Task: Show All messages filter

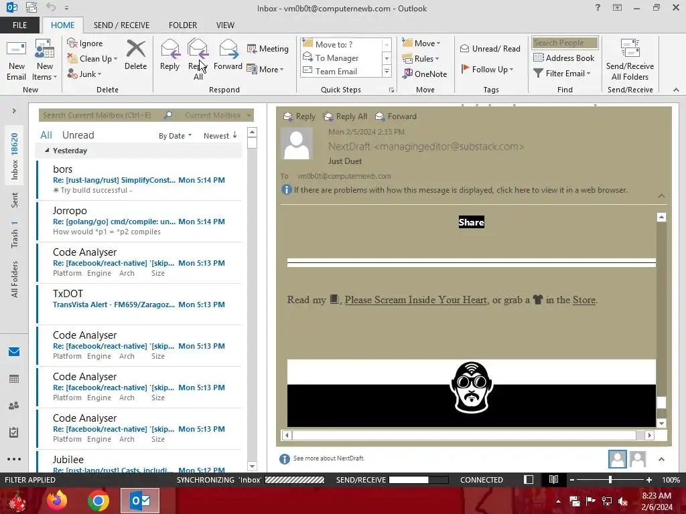Action: pos(46,135)
